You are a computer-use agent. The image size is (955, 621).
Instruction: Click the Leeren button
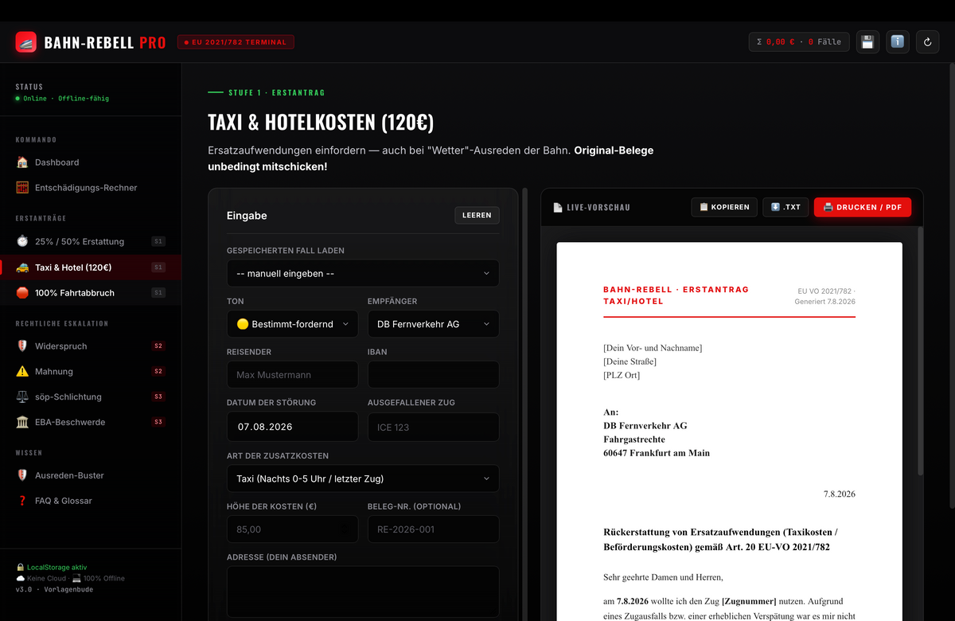(x=477, y=215)
